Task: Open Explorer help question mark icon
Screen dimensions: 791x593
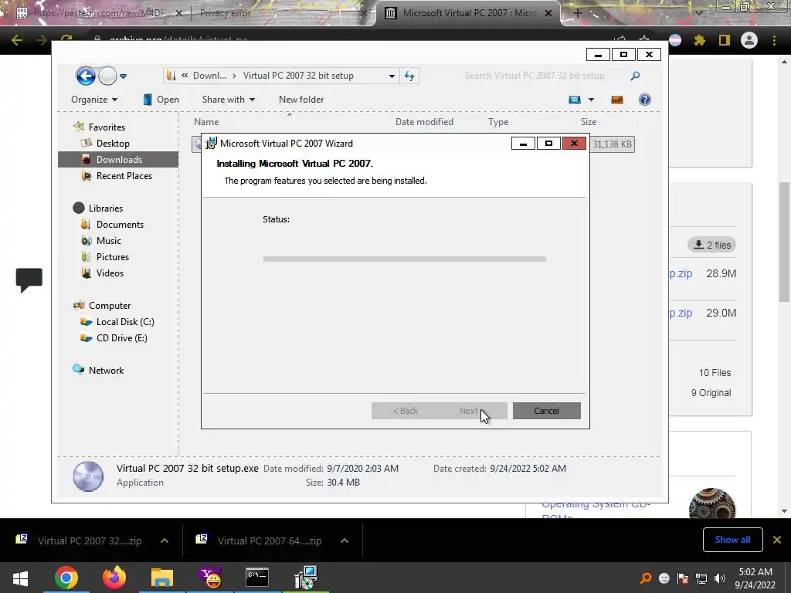Action: [x=645, y=100]
